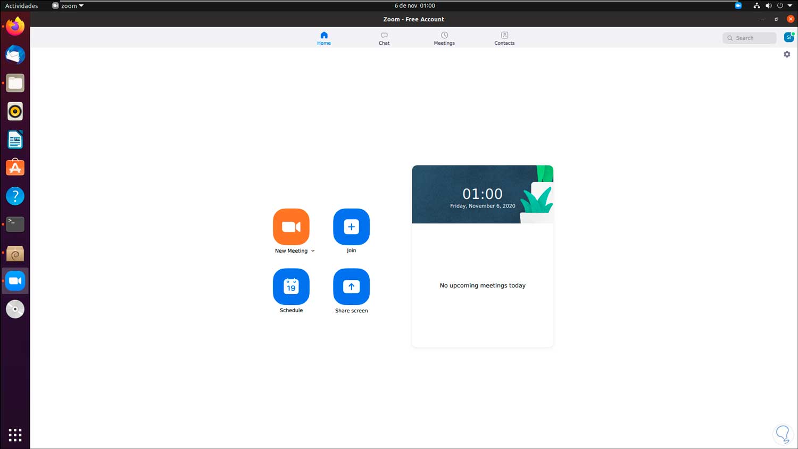Open the Chat tab
This screenshot has width=798, height=449.
tap(384, 38)
